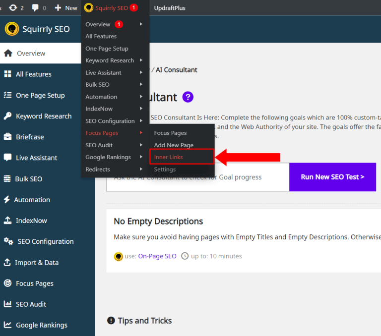Expand the Google Rankings submenu arrow
Viewport: 381px width, 336px height.
click(141, 157)
